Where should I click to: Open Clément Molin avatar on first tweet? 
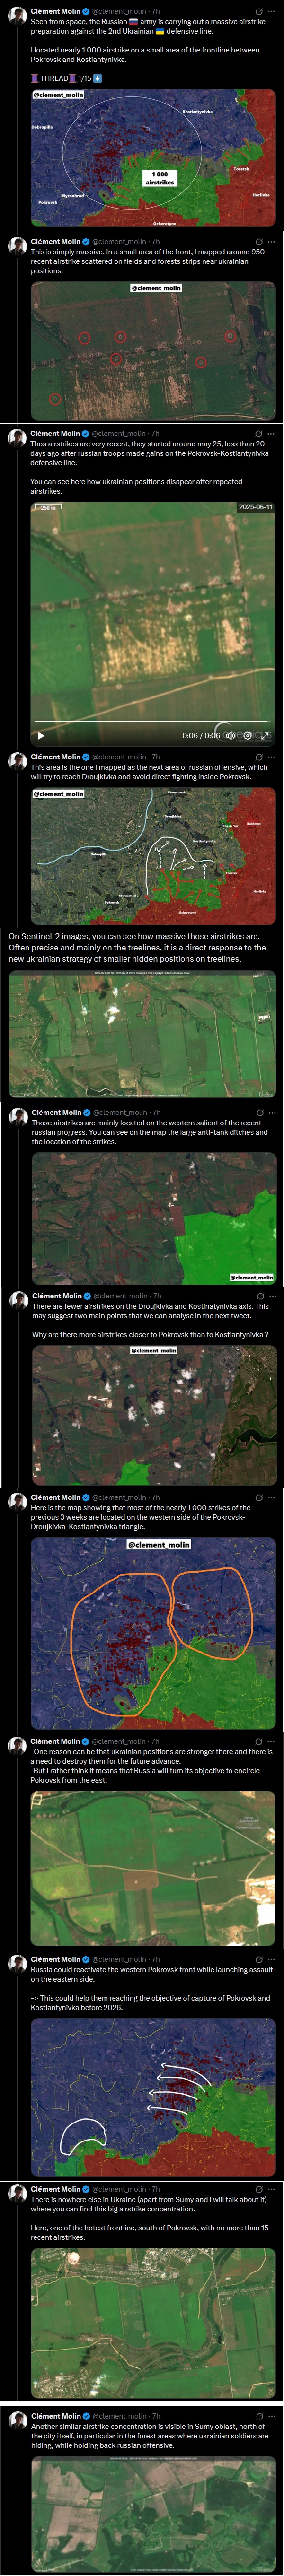click(x=16, y=17)
